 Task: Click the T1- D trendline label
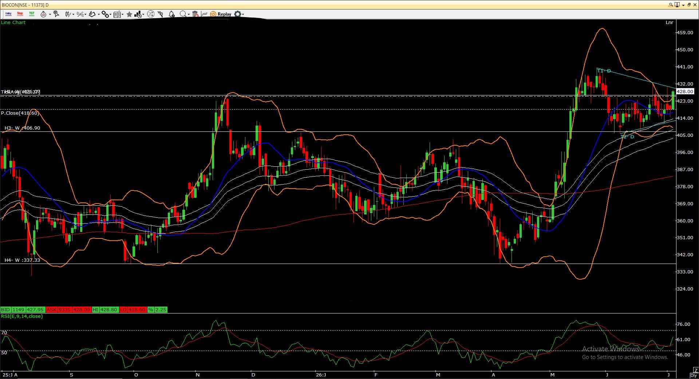click(x=604, y=71)
